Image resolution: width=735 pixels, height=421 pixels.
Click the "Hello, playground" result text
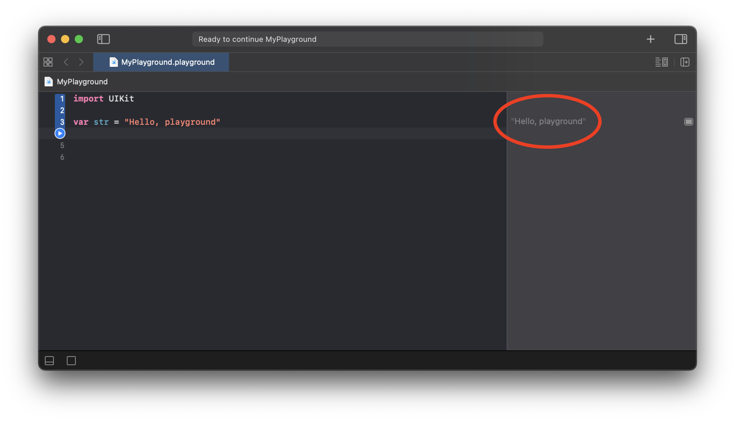pos(548,122)
